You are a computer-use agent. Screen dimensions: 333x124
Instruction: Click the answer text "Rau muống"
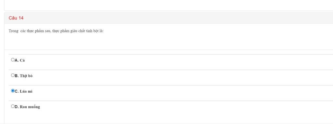tap(30, 107)
